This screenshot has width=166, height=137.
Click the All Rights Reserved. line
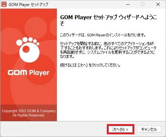click(29, 115)
